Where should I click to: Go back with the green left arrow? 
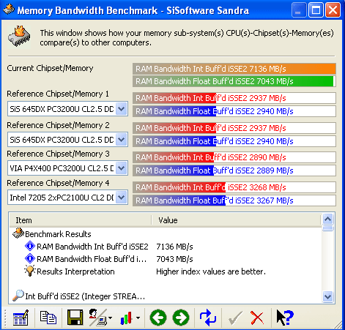(158, 318)
